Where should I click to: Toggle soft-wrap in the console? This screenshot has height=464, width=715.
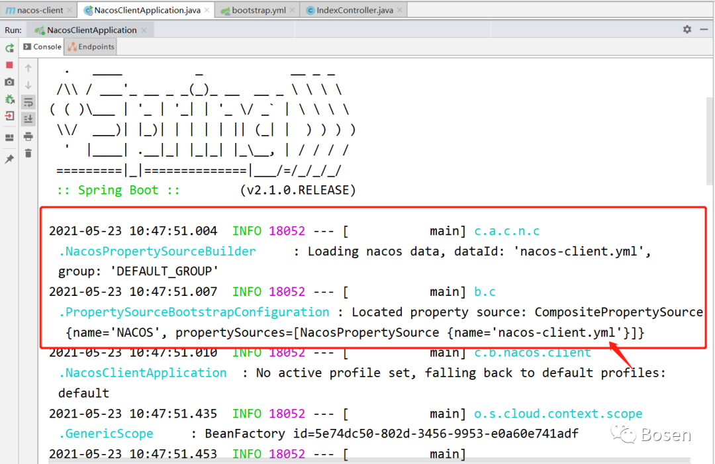28,102
